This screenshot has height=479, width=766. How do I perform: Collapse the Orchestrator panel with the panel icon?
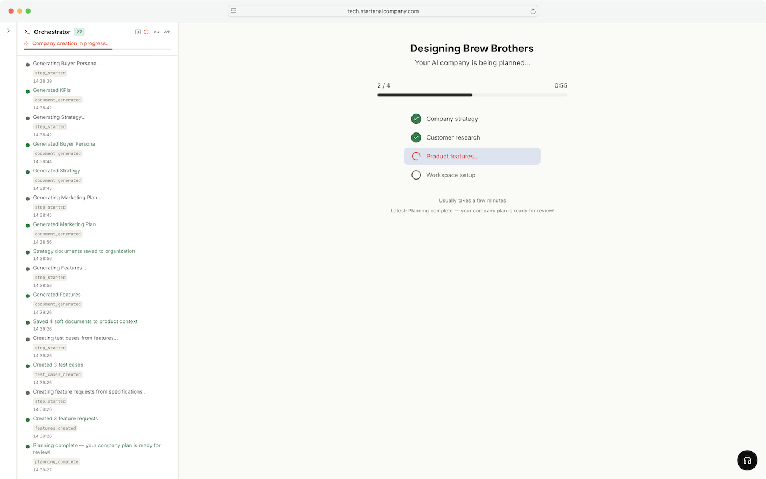(138, 32)
